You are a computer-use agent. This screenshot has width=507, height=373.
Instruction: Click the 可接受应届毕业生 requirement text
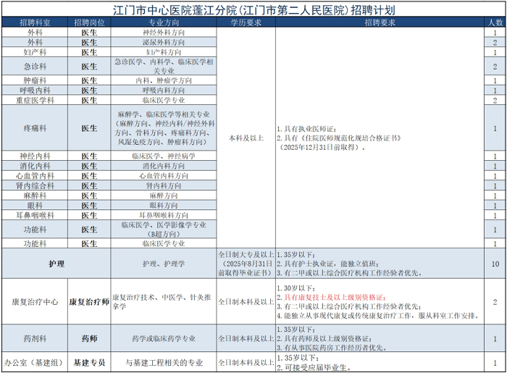pyautogui.click(x=314, y=367)
